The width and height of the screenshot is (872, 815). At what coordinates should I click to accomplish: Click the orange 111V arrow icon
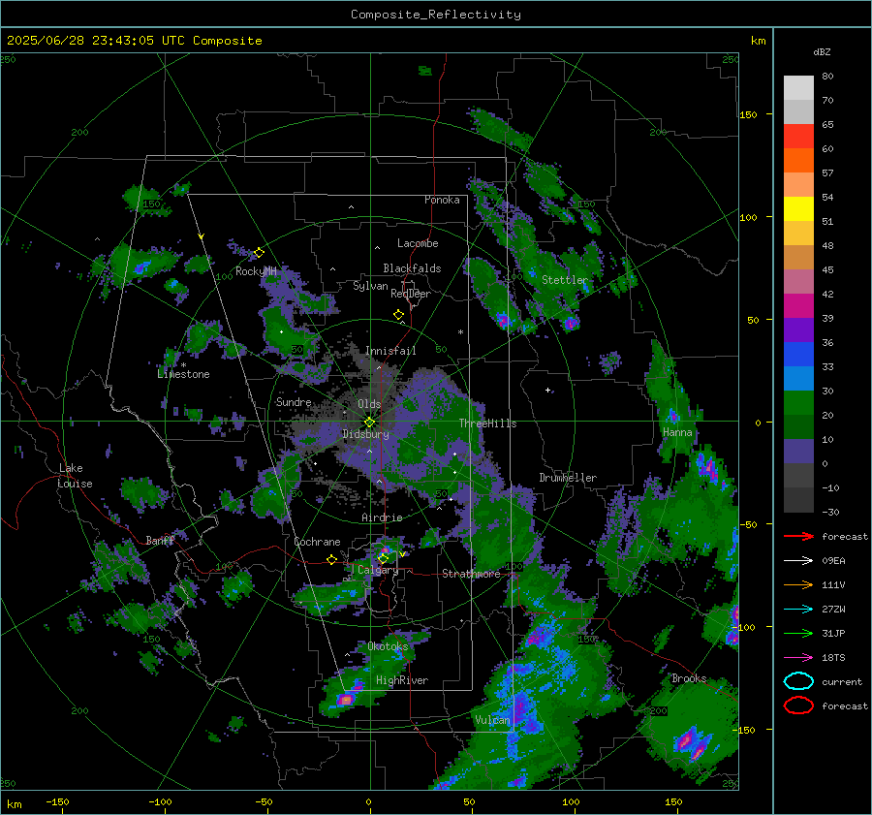[x=798, y=584]
